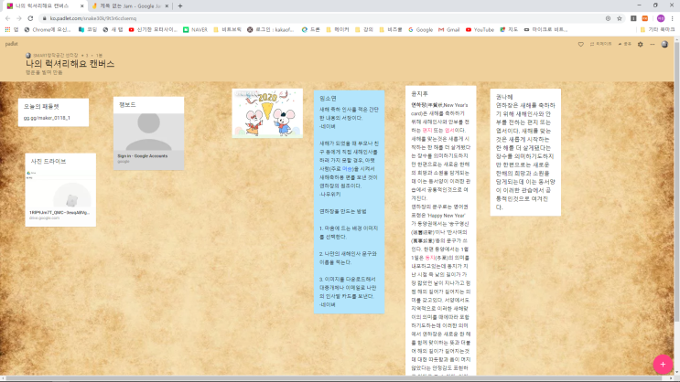Click the vertical page scrollbar
Image resolution: width=680 pixels, height=382 pixels.
[x=677, y=180]
